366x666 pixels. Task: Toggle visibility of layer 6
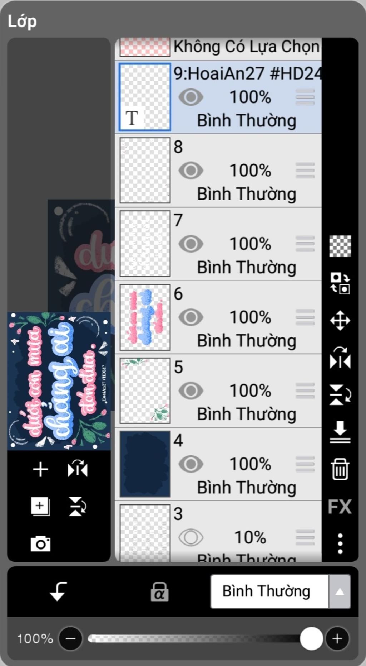pos(191,317)
